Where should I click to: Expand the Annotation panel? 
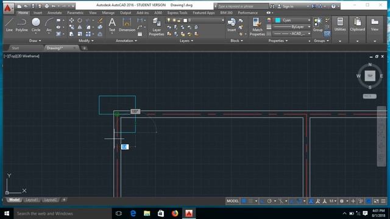coord(126,41)
